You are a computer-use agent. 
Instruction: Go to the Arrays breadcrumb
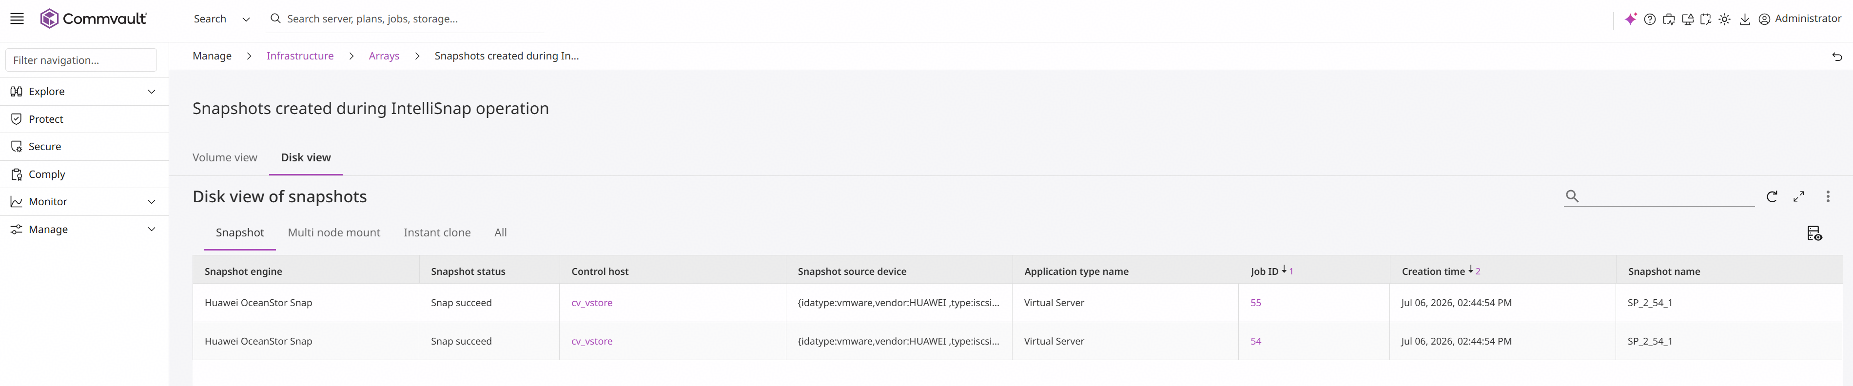384,56
